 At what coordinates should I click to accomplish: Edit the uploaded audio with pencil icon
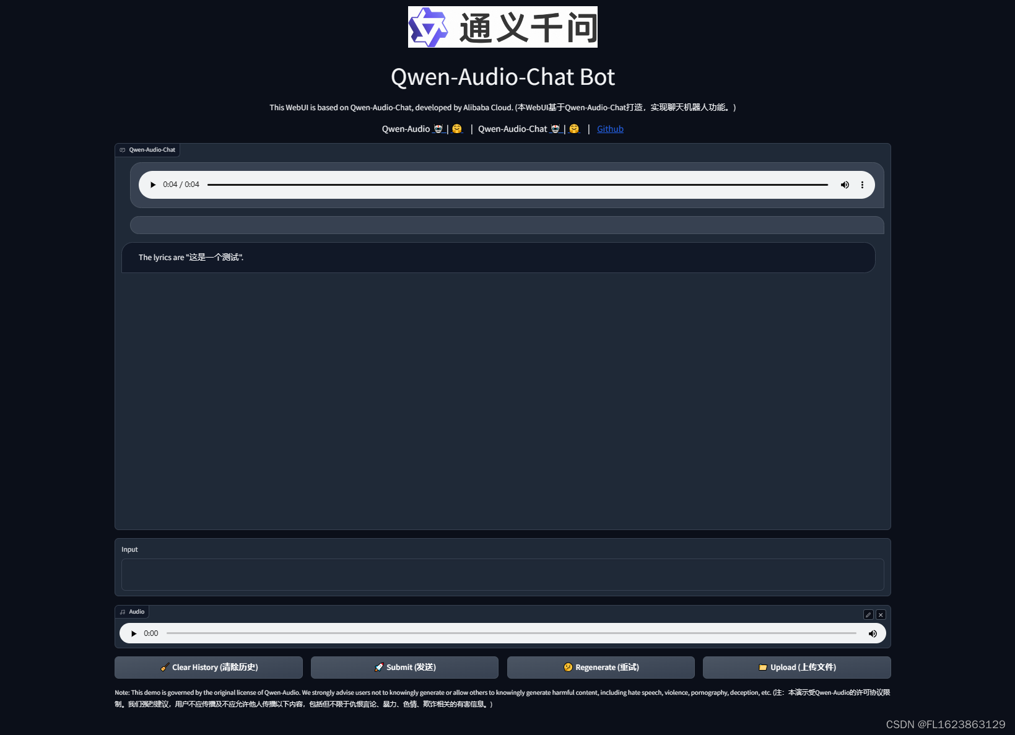(868, 615)
